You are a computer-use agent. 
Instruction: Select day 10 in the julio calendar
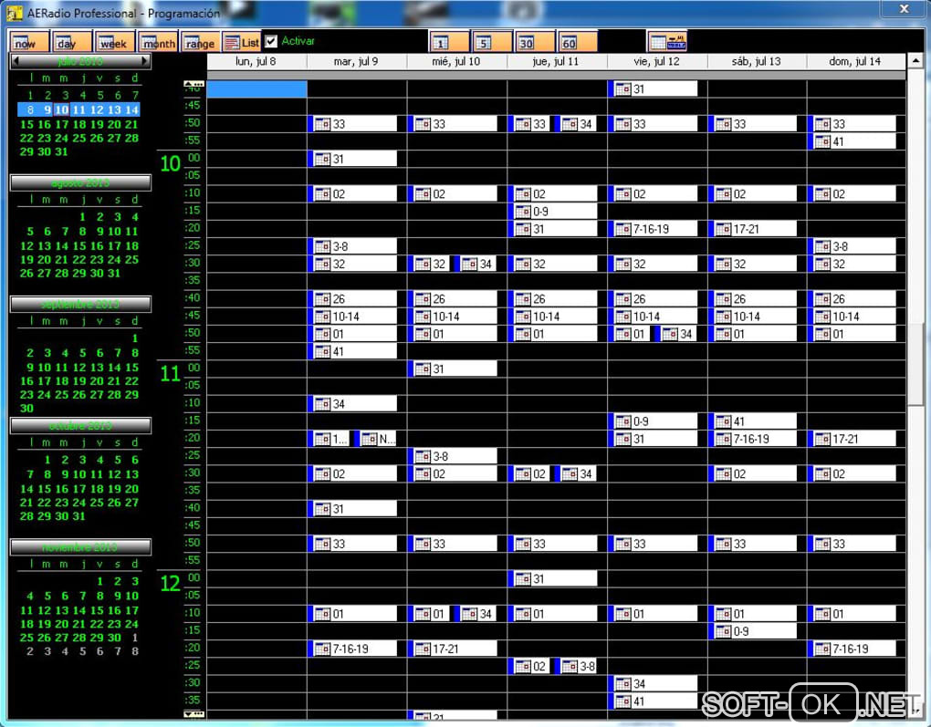click(62, 109)
